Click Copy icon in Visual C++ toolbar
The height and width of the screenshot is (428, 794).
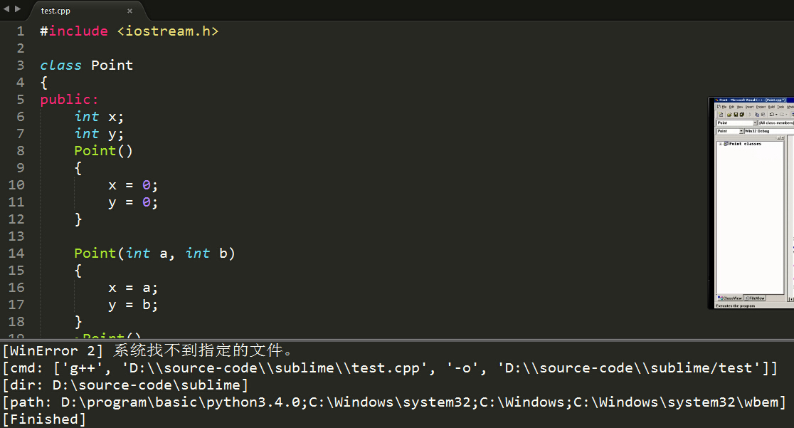point(757,115)
